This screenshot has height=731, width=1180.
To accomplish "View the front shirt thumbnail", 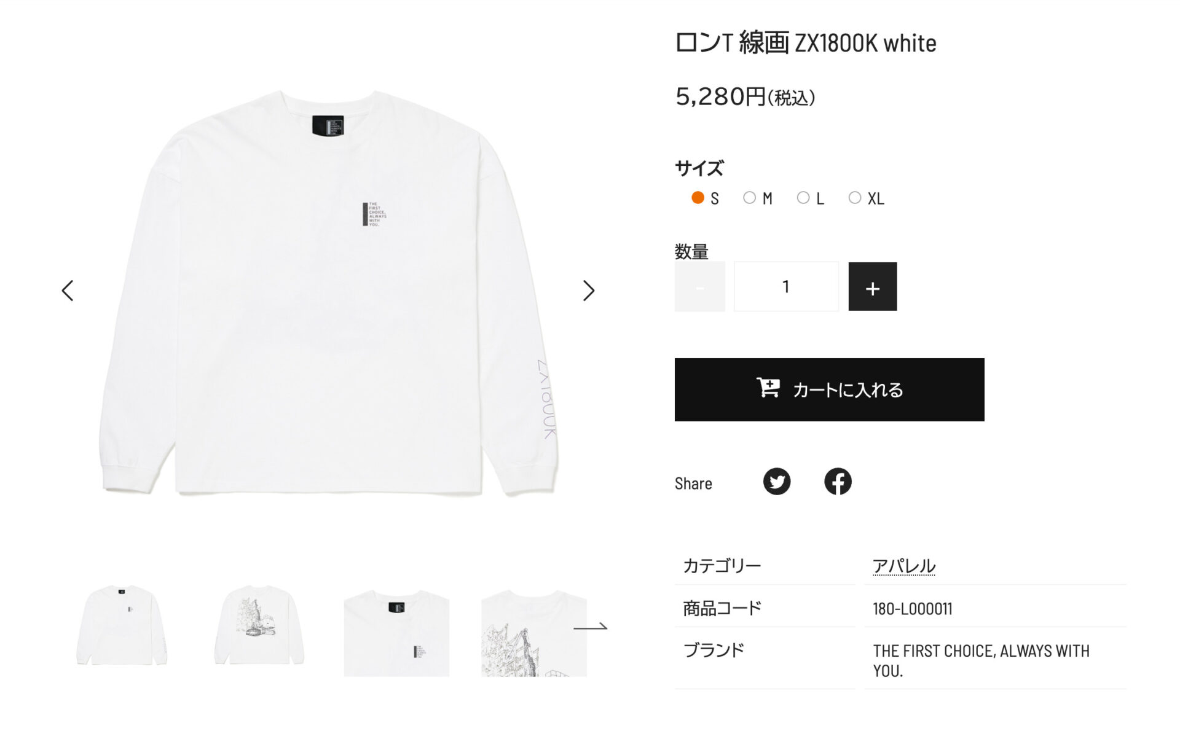I will pos(122,625).
